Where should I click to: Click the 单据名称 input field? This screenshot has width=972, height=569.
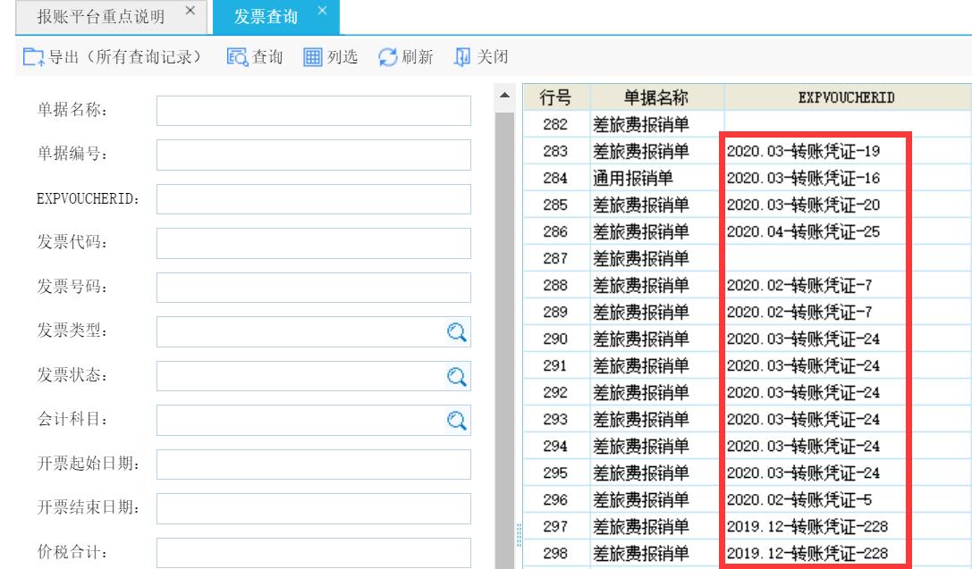click(x=313, y=112)
